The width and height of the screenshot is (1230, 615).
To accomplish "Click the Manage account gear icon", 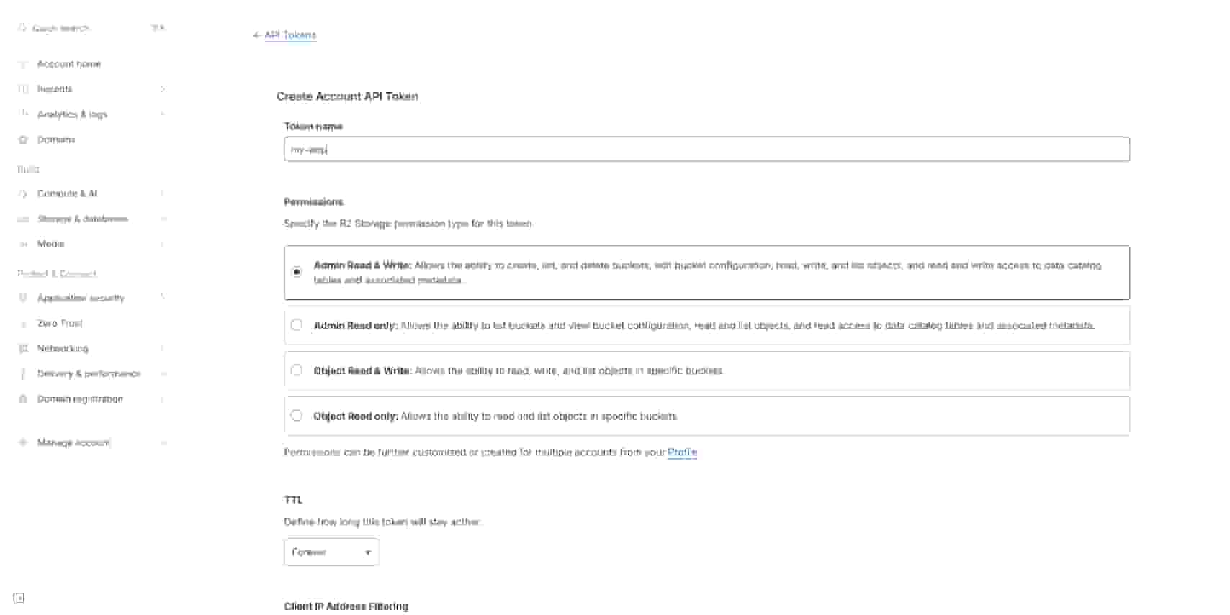I will 23,442.
